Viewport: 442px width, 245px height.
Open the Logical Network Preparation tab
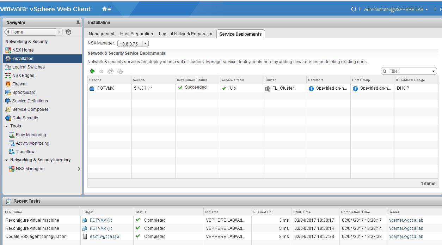(186, 34)
